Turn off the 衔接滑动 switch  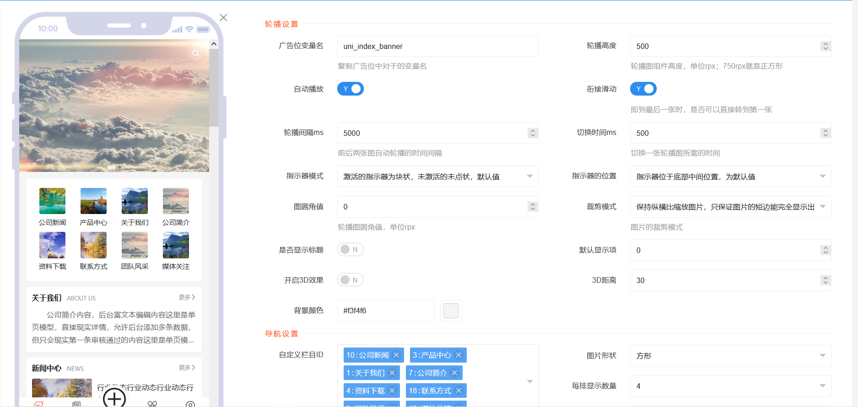tap(643, 89)
